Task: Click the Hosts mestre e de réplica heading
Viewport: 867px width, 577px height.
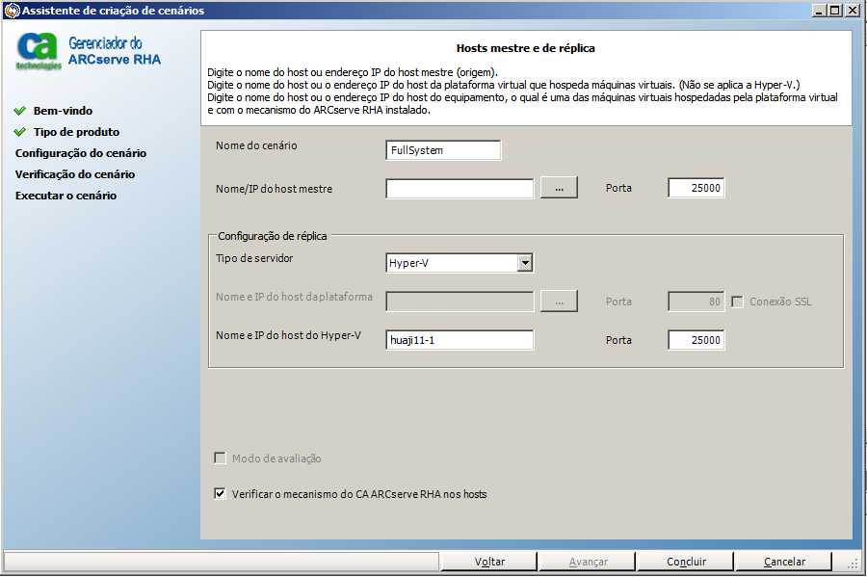Action: (x=525, y=48)
